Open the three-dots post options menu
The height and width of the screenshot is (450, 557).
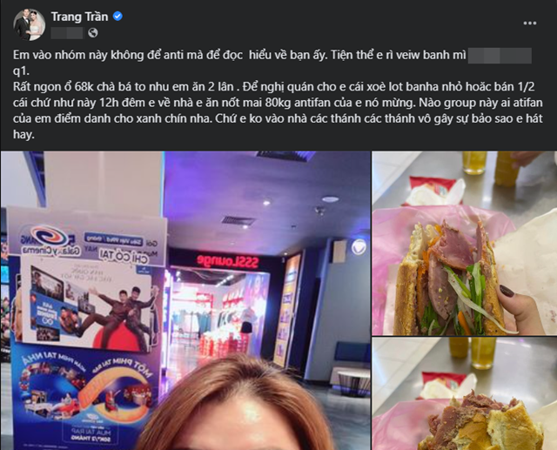click(x=529, y=24)
